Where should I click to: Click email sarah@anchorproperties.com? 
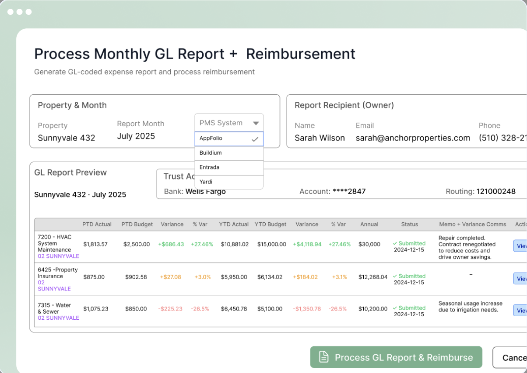click(x=413, y=138)
